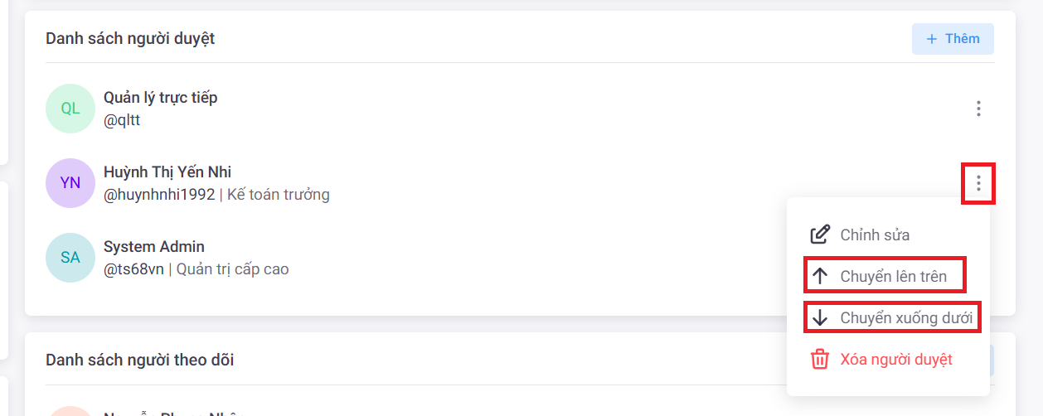The image size is (1043, 416).
Task: Click the Danh sách người theo dõi heading
Action: [x=139, y=360]
